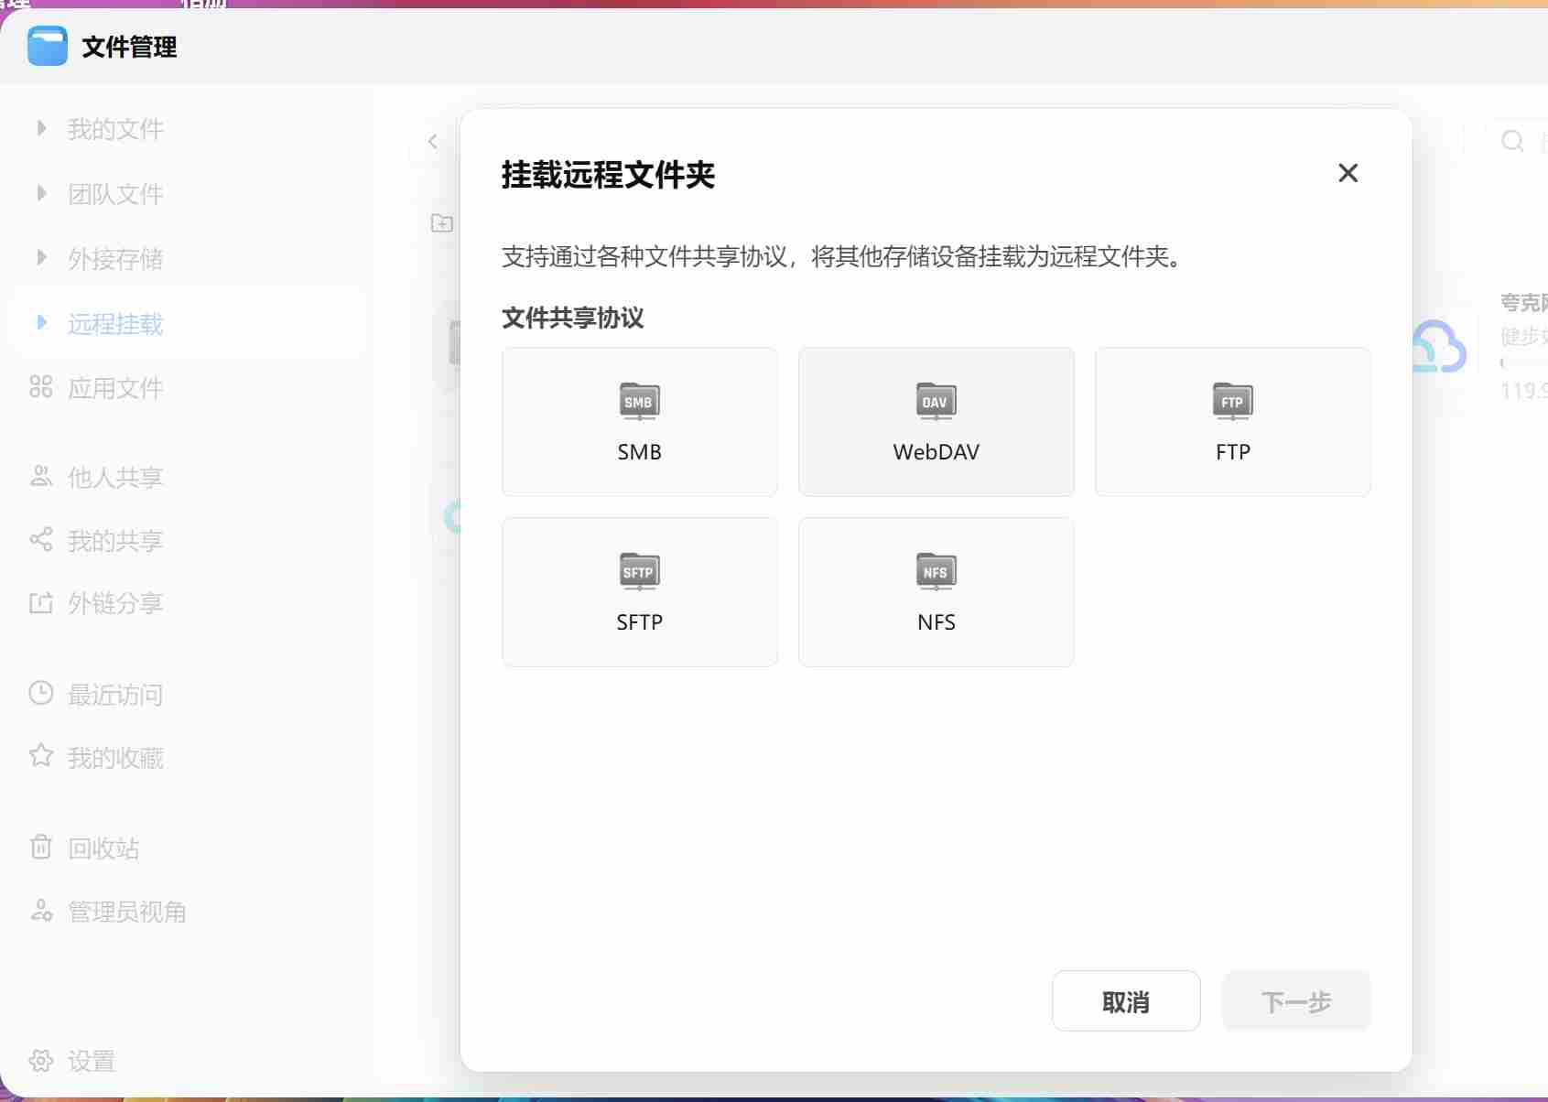Open 外接存储 in the sidebar
This screenshot has width=1548, height=1102.
tap(115, 259)
